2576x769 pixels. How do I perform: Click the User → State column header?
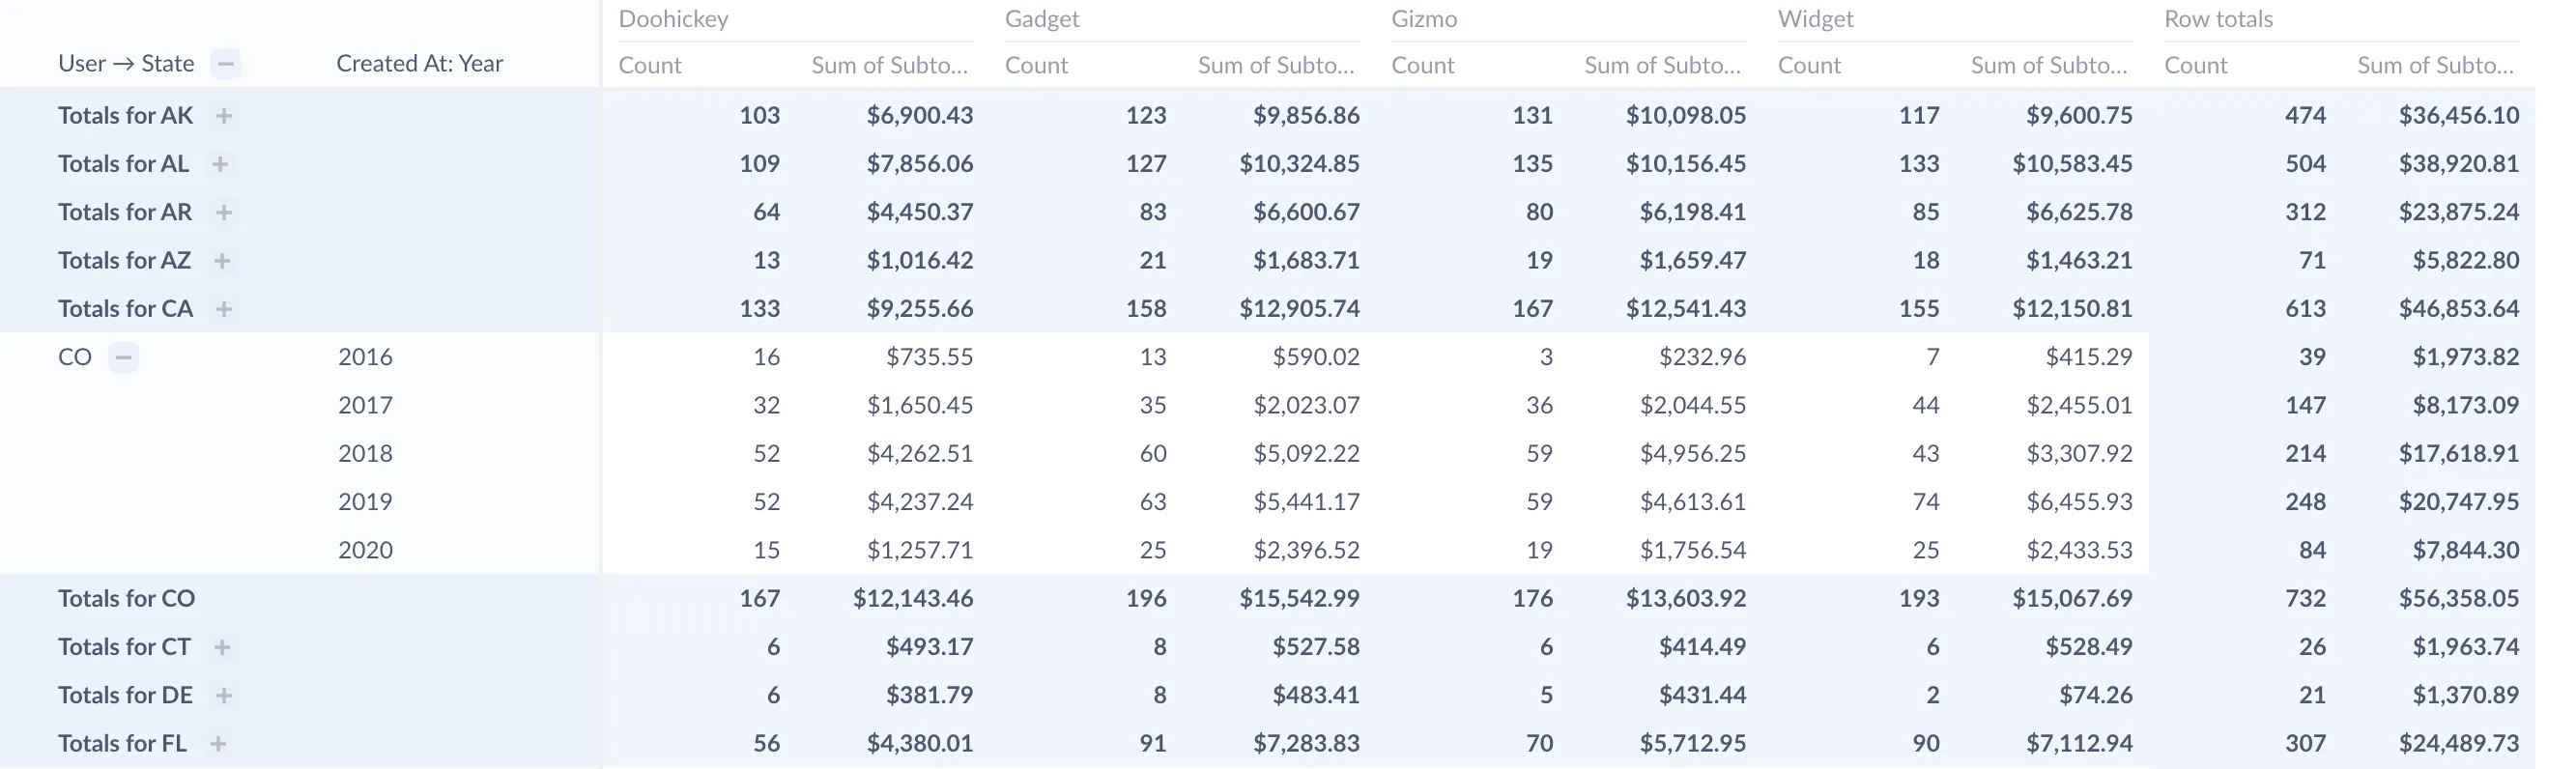126,64
